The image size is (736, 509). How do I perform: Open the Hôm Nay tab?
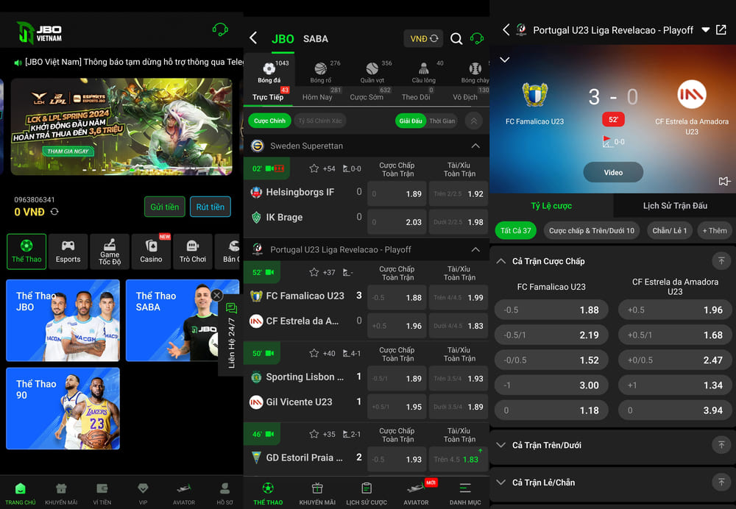317,97
